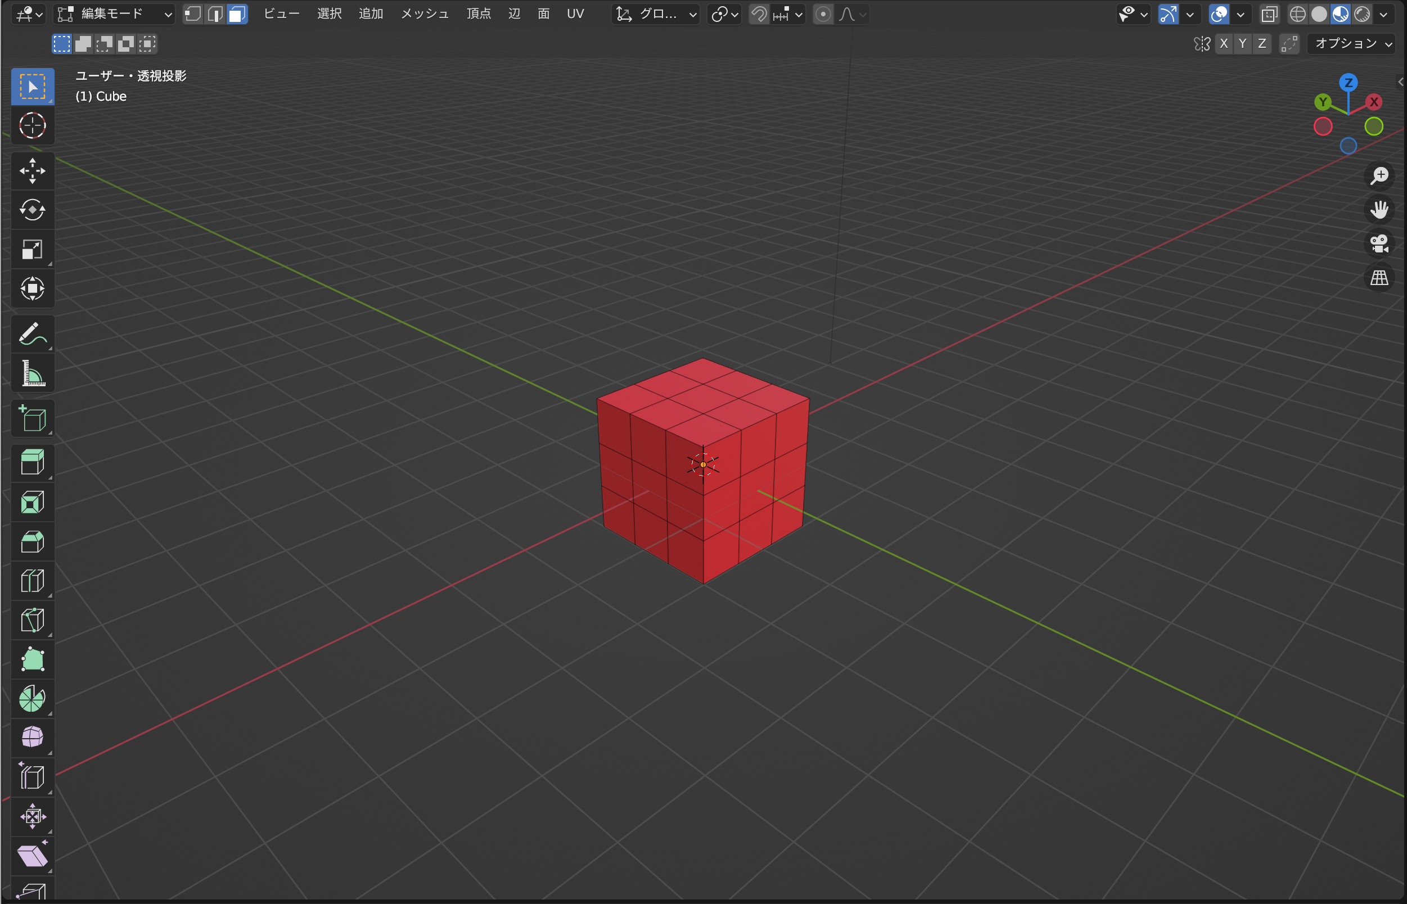This screenshot has height=904, width=1407.
Task: Select the Smooth vertices tool
Action: pyautogui.click(x=32, y=738)
